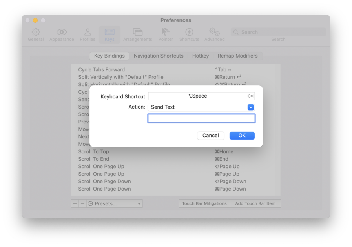The image size is (352, 247).
Task: Click the emoji presets icon
Action: click(x=90, y=203)
